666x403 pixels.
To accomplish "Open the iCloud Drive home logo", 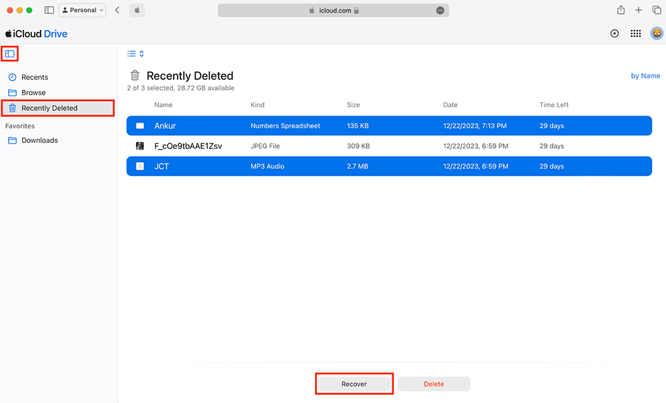I will pos(36,33).
